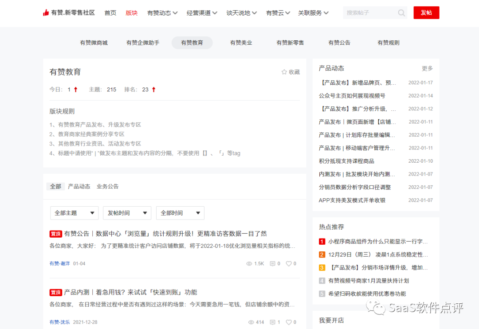The height and width of the screenshot is (329, 479).
Task: Switch to 有赞新零售 board tab
Action: tap(290, 43)
